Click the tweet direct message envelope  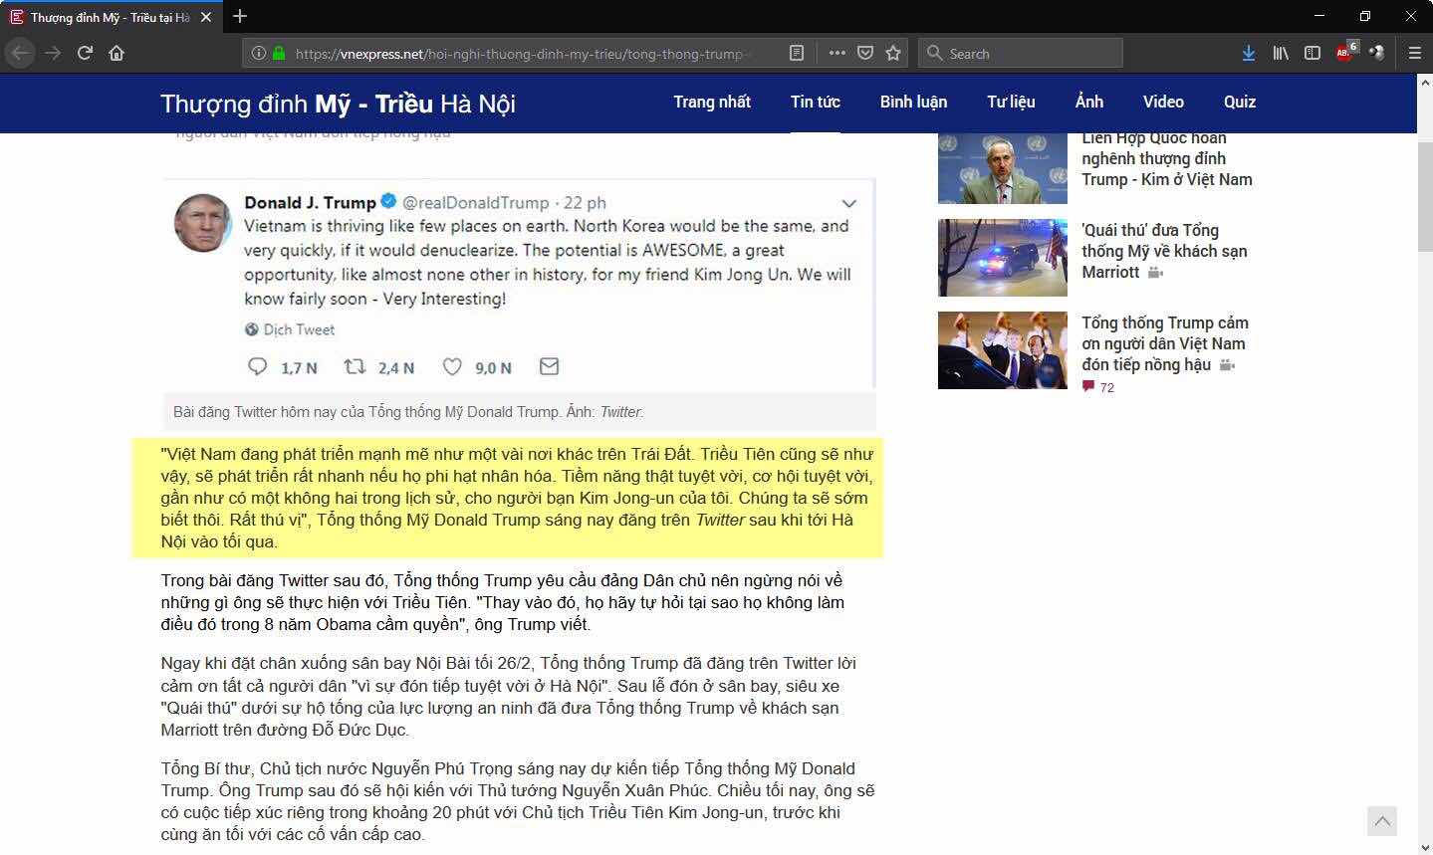(x=549, y=367)
